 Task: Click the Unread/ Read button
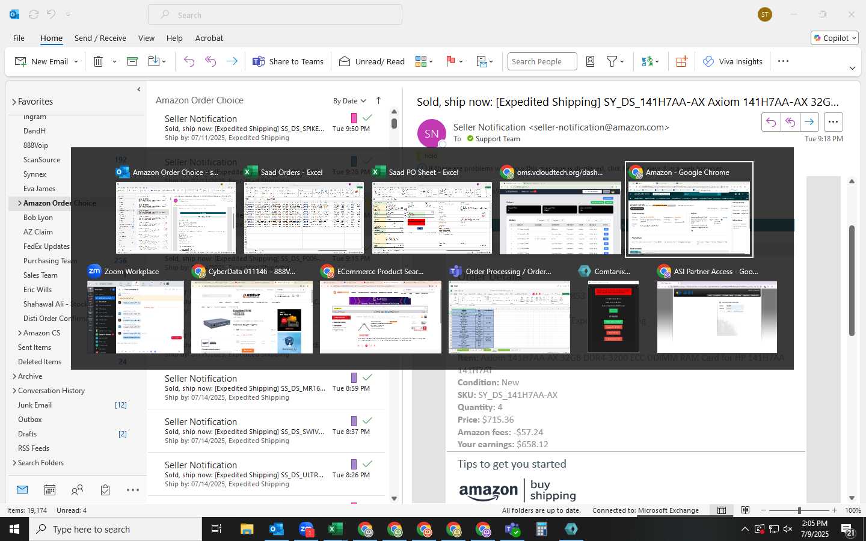pos(372,61)
